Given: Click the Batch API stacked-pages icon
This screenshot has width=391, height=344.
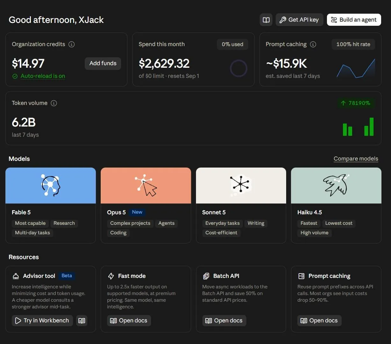Looking at the screenshot, I should [x=206, y=276].
